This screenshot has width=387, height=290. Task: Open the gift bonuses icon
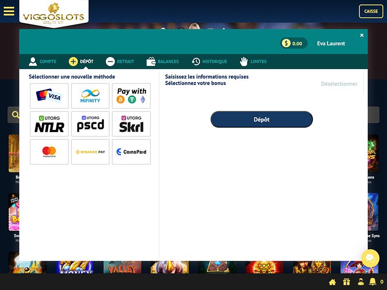[x=346, y=282]
